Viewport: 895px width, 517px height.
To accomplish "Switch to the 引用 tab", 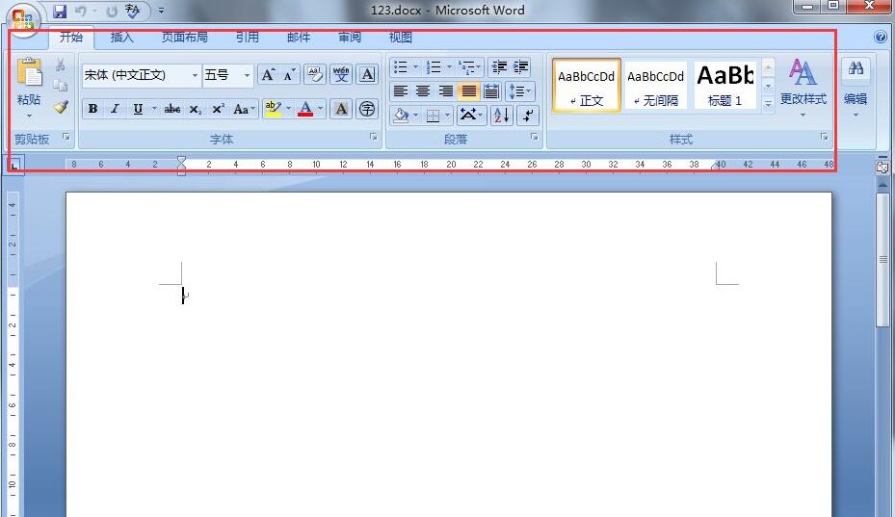I will coord(248,38).
